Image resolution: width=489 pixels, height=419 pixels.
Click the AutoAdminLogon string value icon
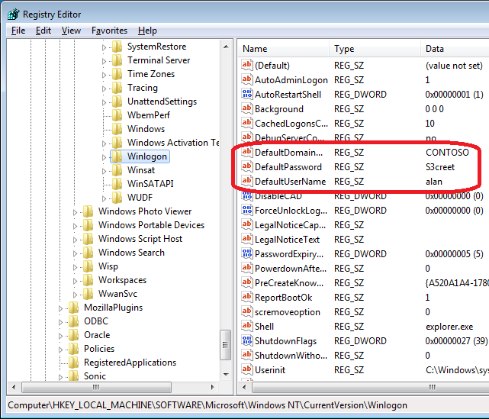246,80
